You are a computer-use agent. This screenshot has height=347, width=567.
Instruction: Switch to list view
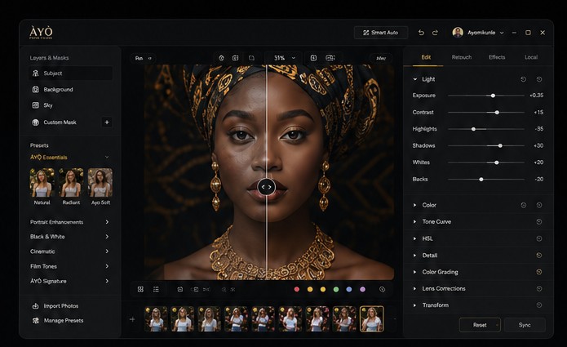156,290
